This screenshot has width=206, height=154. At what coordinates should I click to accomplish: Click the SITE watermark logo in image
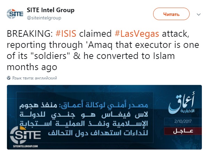[x=25, y=135]
